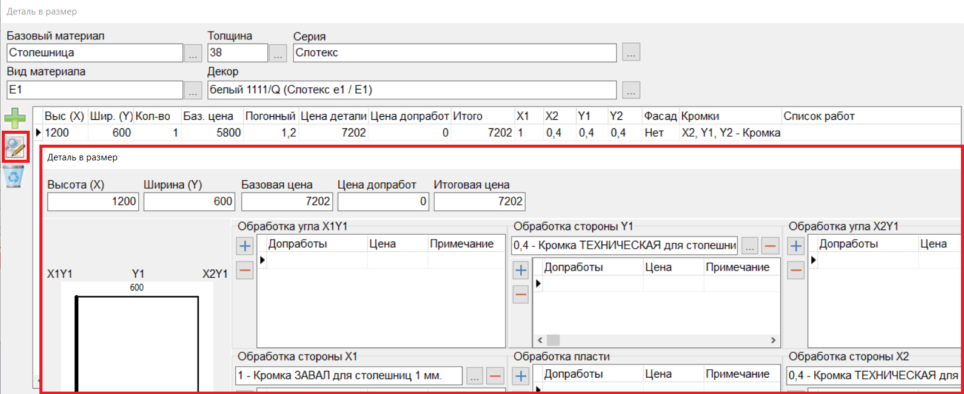The width and height of the screenshot is (964, 394).
Task: Clear the Обработка стороны Y1 edge selection
Action: pos(771,246)
